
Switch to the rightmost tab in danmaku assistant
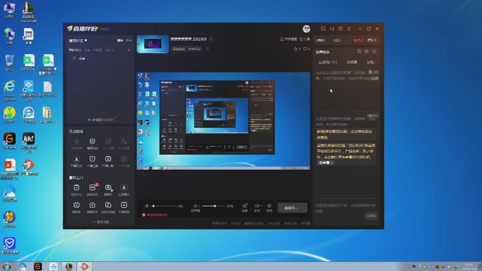371,62
